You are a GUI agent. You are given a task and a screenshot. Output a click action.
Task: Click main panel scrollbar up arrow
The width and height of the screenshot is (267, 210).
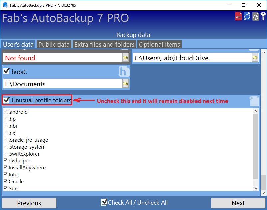[264, 52]
